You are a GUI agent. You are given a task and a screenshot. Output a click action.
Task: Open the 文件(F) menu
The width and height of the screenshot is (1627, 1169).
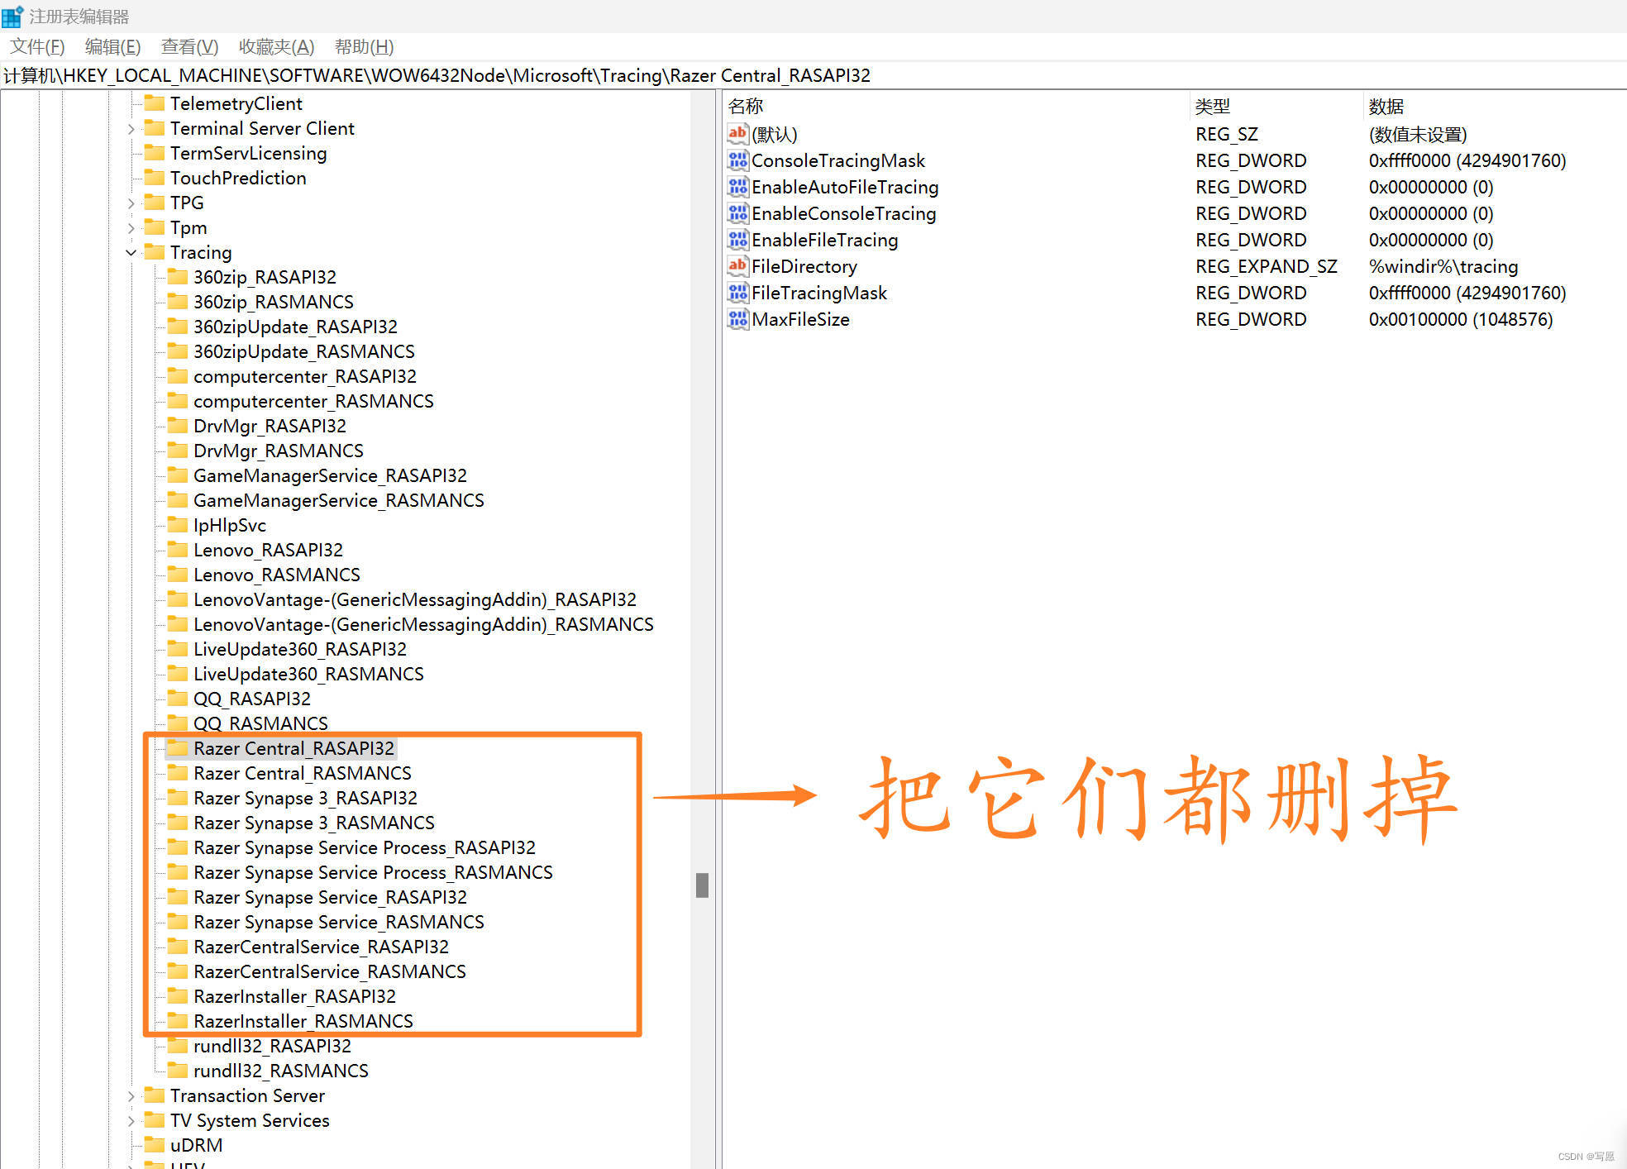[37, 46]
